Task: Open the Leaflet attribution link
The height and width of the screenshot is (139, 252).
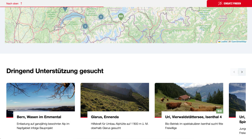Action: tap(224, 42)
